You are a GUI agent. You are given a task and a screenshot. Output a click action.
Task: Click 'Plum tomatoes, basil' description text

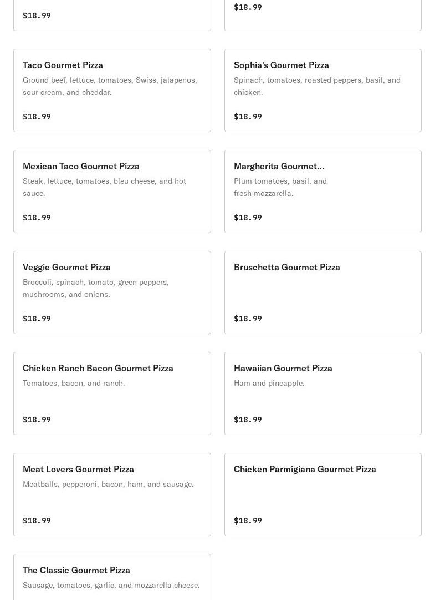click(280, 187)
